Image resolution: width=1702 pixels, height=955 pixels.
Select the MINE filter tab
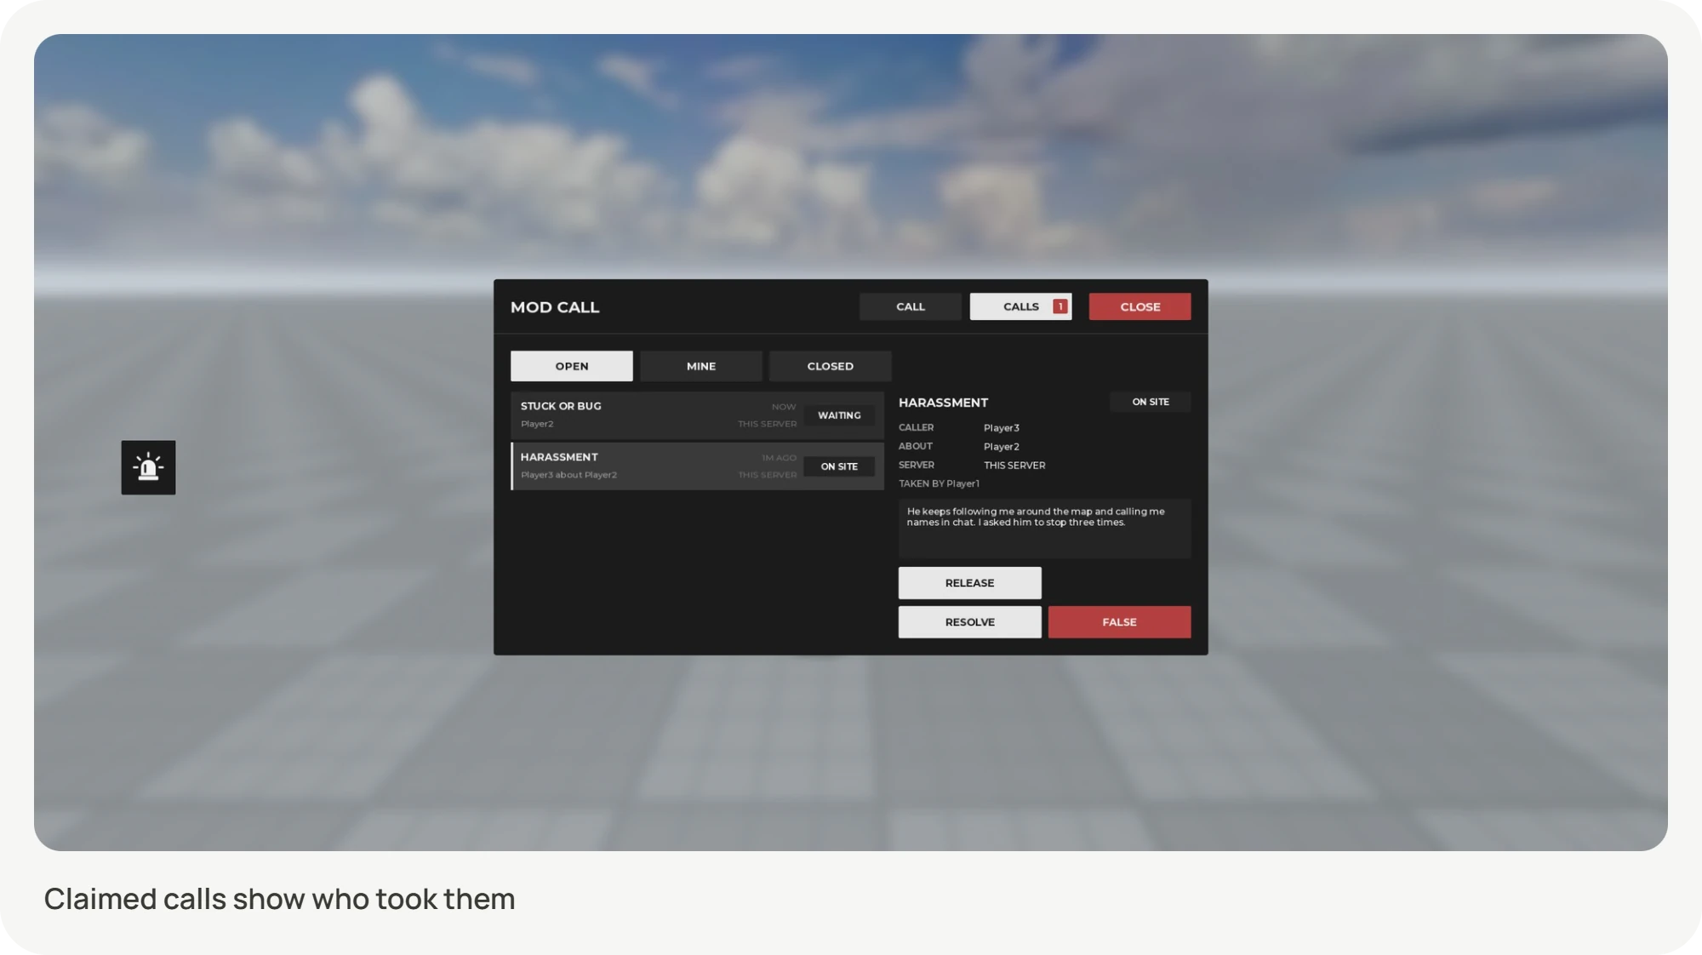tap(701, 366)
